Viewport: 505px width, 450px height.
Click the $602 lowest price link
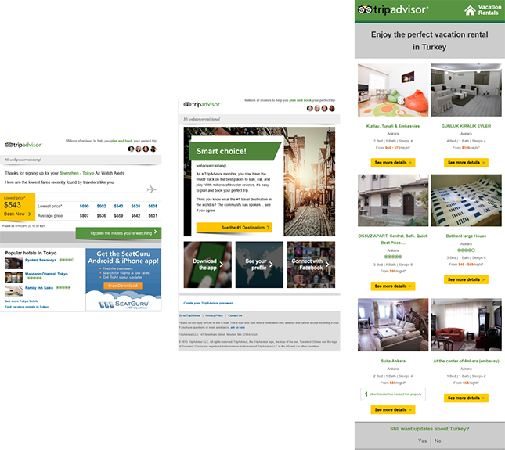[102, 206]
